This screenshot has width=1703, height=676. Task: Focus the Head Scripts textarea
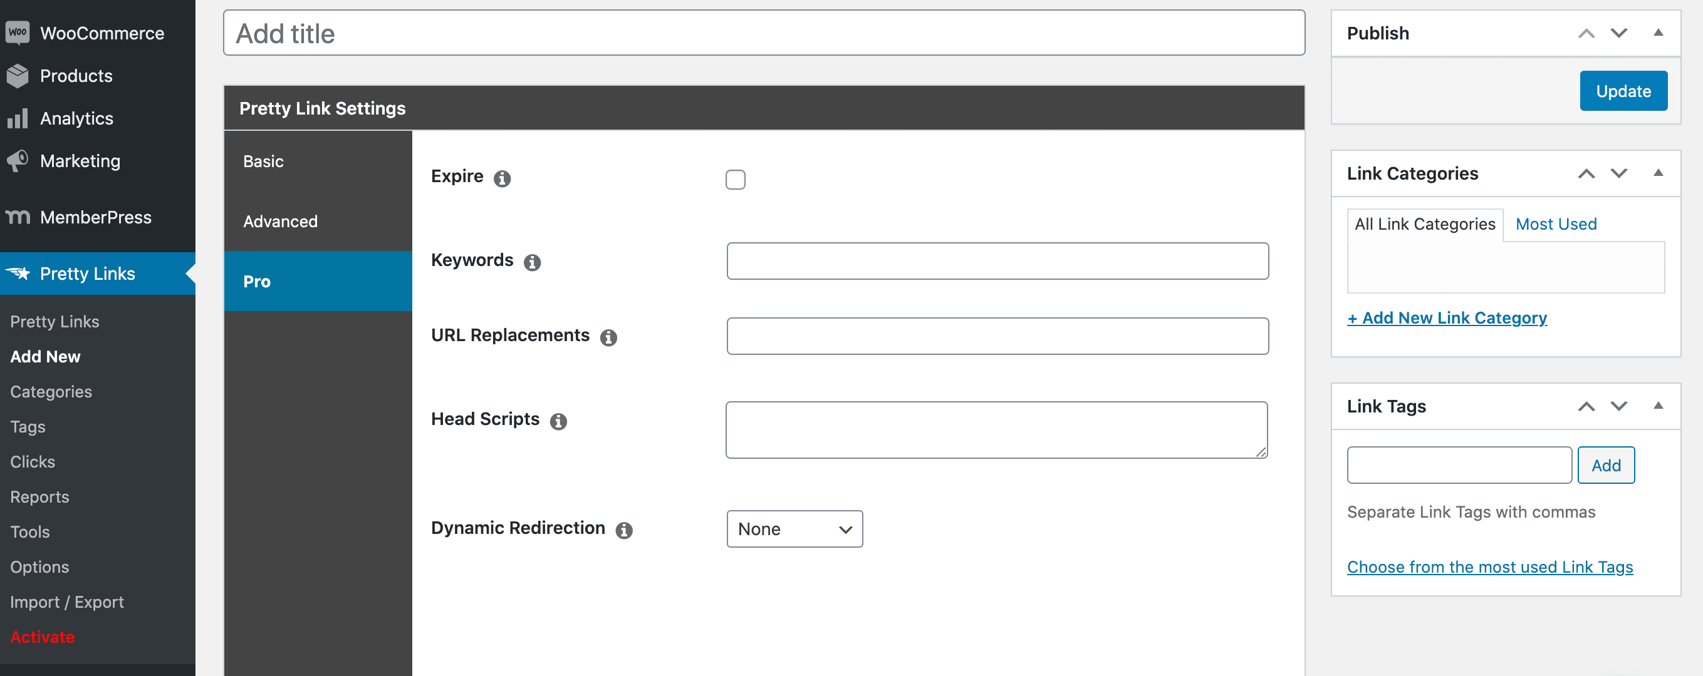(x=996, y=430)
